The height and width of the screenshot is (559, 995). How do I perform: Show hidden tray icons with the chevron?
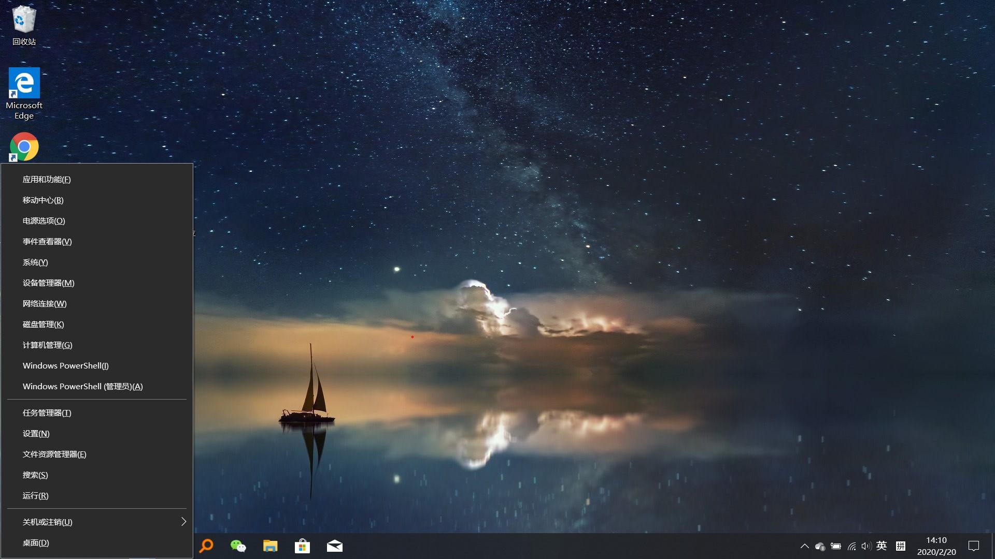pos(805,546)
